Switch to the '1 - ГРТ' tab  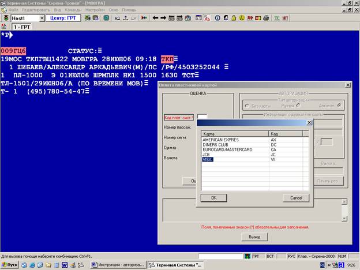coord(22,27)
